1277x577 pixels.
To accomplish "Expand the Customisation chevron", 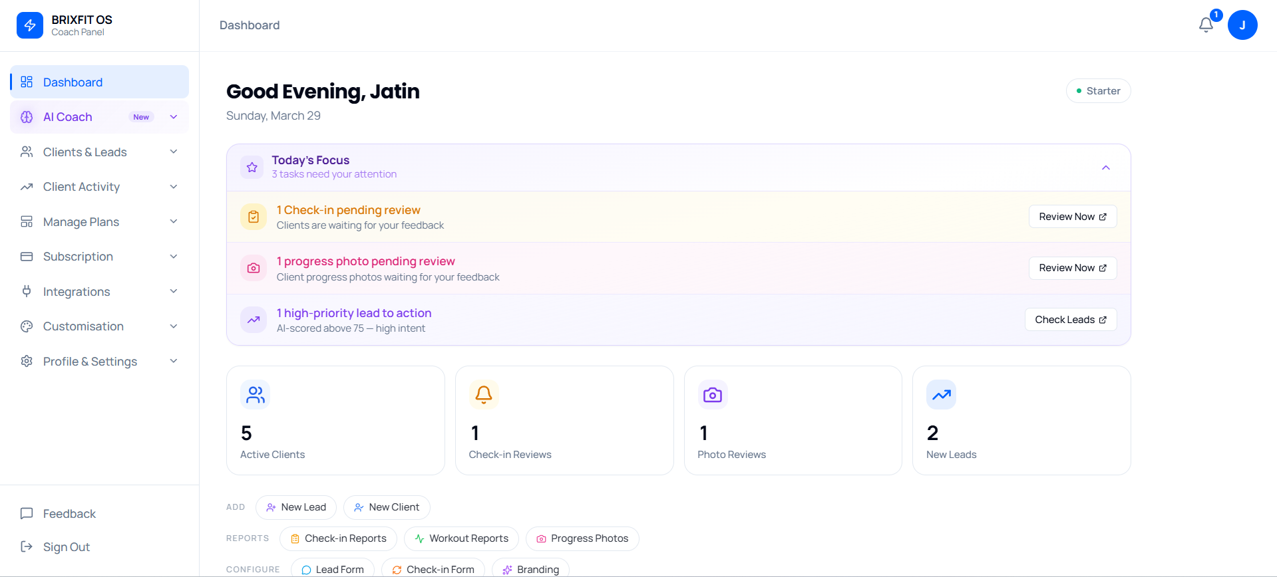I will pos(174,326).
